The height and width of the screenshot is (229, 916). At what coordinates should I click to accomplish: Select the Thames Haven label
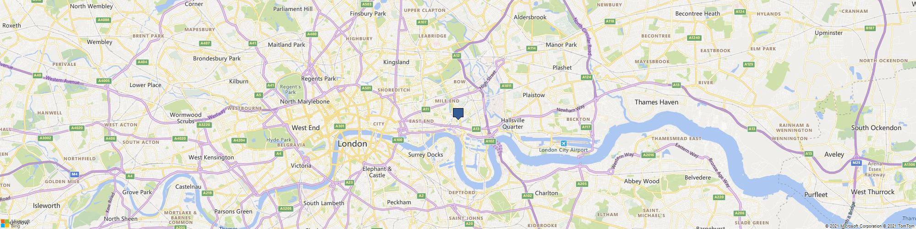pos(656,102)
